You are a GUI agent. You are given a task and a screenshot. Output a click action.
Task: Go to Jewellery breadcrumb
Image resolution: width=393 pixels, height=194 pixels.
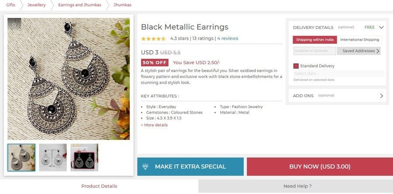(x=36, y=5)
